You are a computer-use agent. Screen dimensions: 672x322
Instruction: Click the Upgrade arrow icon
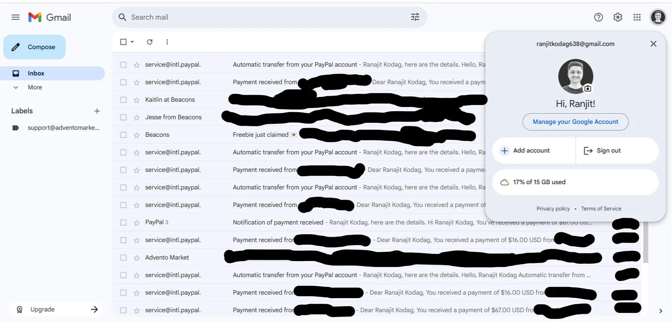point(94,309)
